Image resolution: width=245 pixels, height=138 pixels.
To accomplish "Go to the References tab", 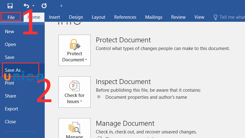I will [x=125, y=17].
